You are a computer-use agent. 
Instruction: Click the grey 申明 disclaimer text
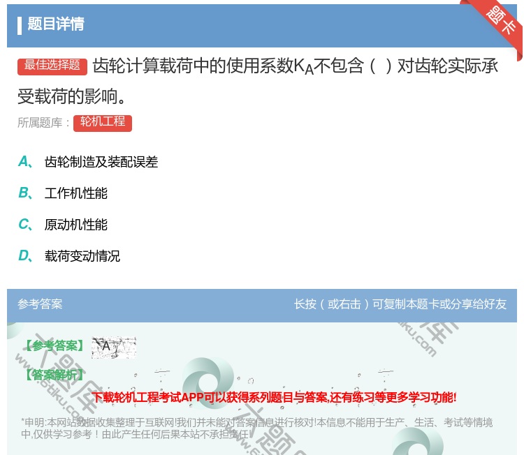(x=256, y=428)
